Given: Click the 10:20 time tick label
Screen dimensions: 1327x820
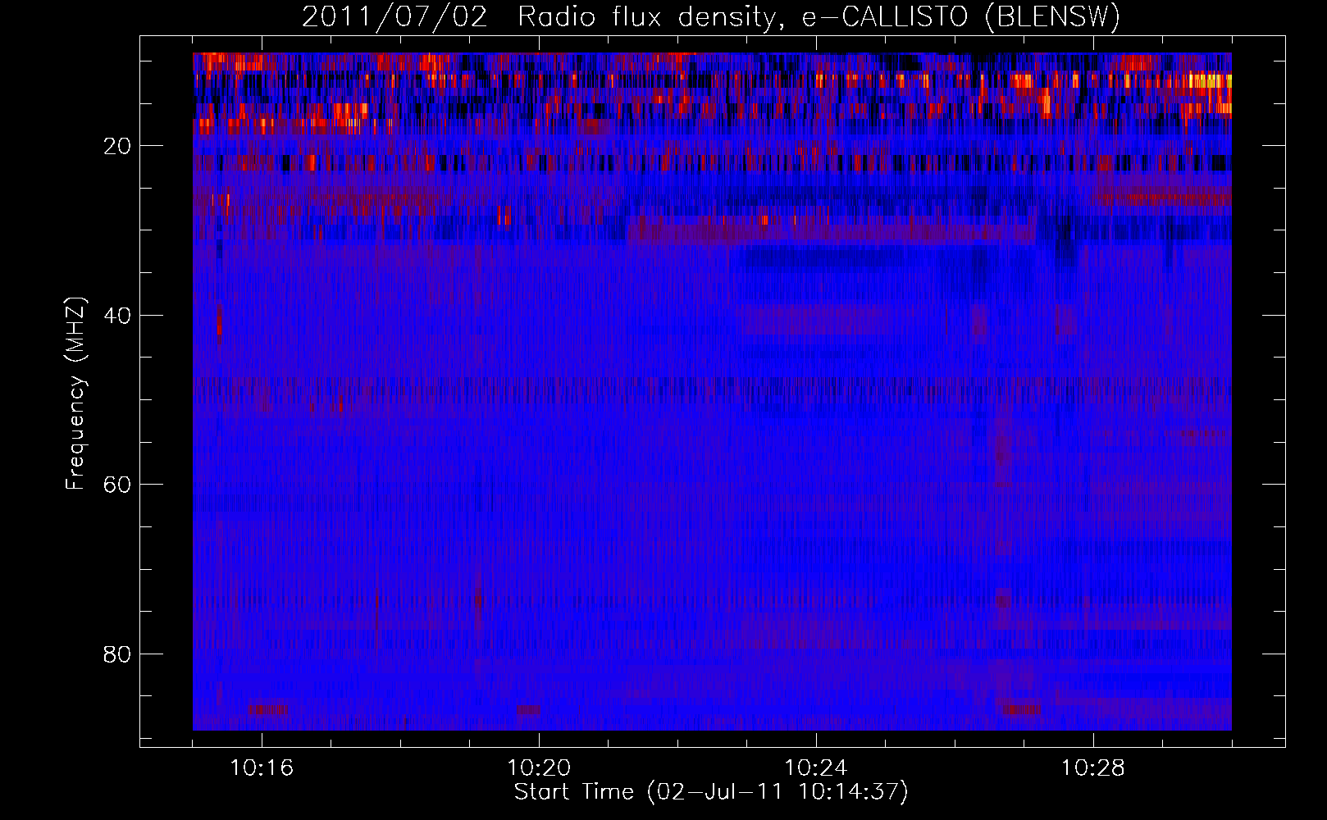Looking at the screenshot, I should [539, 768].
